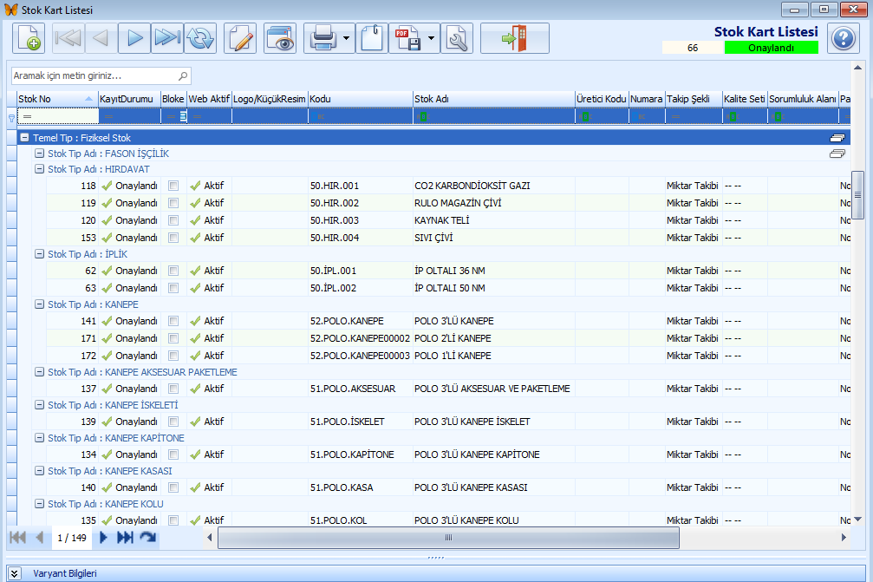Click the search magnifier icon
Image resolution: width=873 pixels, height=582 pixels.
[183, 75]
